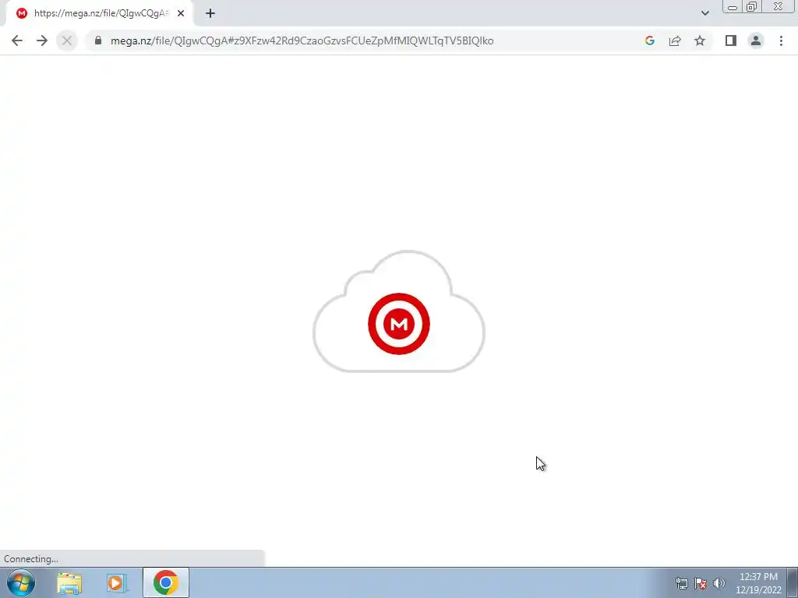Open the browser side panel

coord(731,40)
